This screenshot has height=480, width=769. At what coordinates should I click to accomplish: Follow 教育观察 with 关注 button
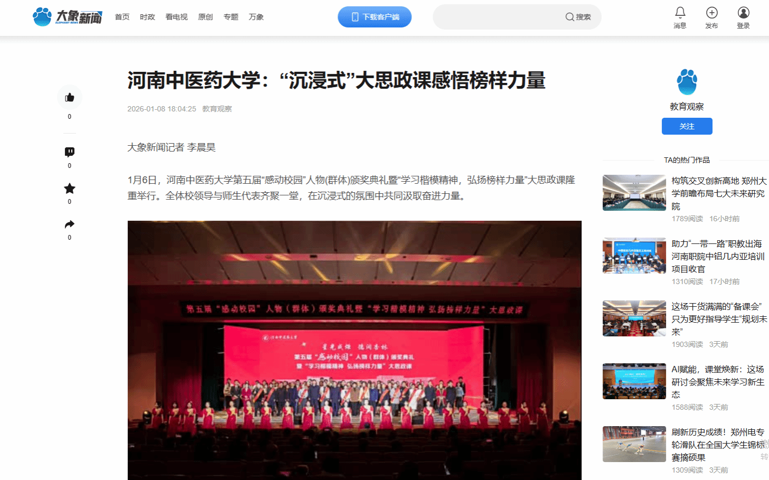[x=687, y=126]
